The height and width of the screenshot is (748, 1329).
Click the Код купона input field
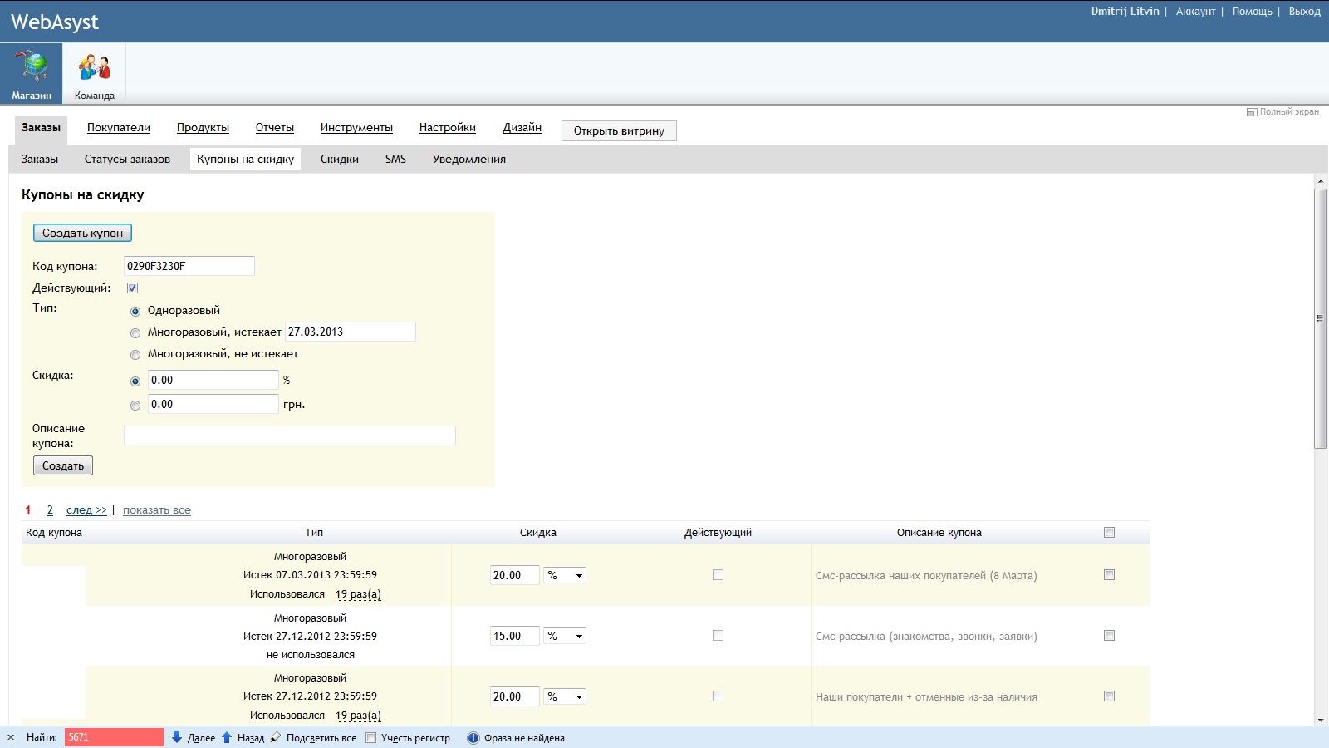189,266
